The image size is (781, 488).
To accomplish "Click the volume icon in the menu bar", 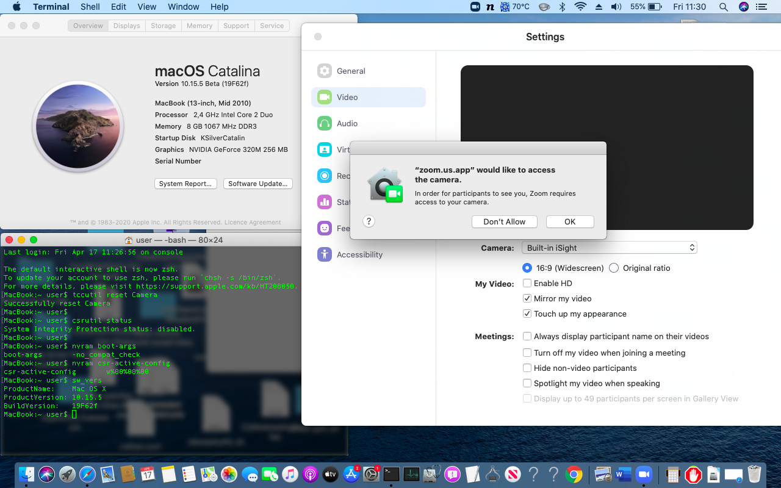I will click(x=616, y=7).
